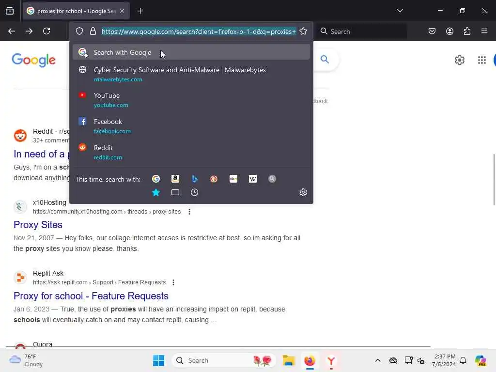Open clock showing 2:37 PM
This screenshot has height=372, width=496.
pyautogui.click(x=444, y=360)
